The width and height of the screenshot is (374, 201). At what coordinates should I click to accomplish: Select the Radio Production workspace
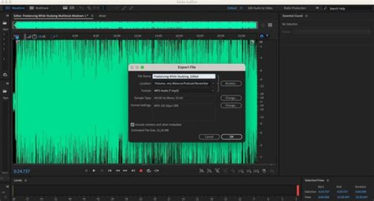pyautogui.click(x=295, y=8)
